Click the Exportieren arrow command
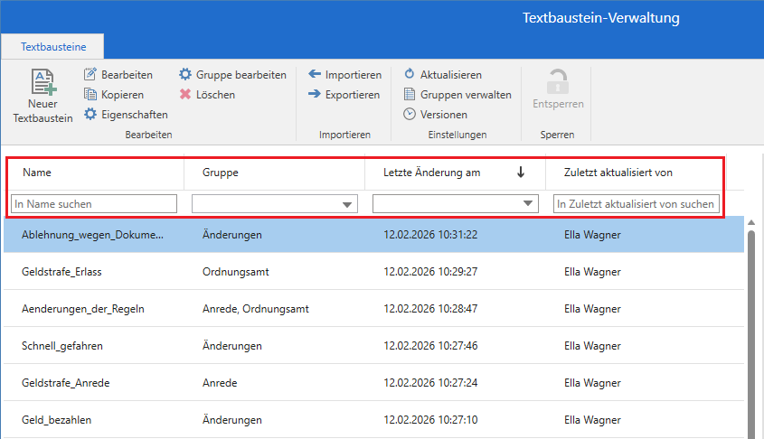Image resolution: width=764 pixels, height=439 pixels. [x=344, y=95]
